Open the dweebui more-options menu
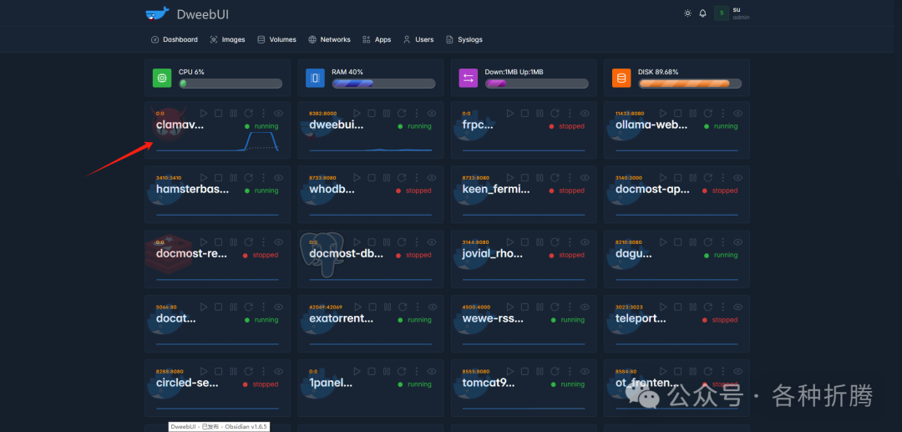This screenshot has width=902, height=432. pos(417,114)
